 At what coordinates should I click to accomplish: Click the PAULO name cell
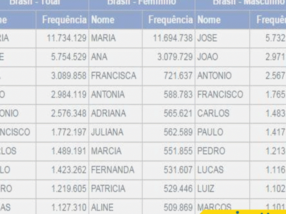[x=222, y=132]
